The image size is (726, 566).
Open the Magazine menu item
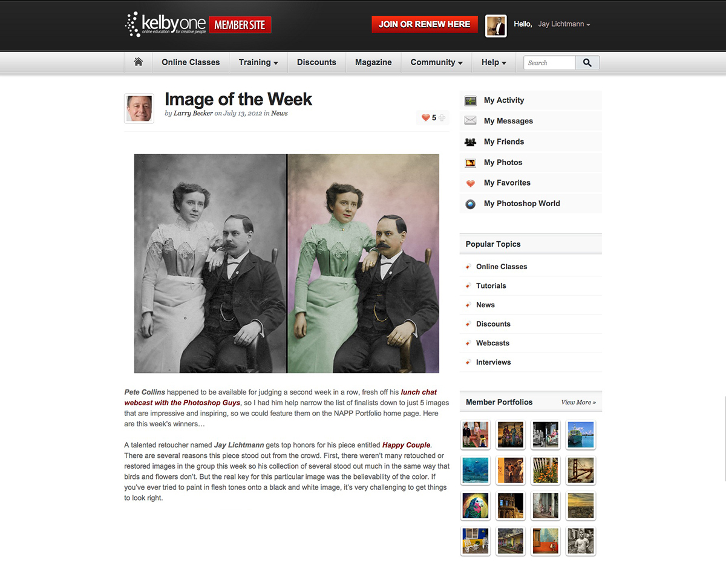[x=373, y=62]
